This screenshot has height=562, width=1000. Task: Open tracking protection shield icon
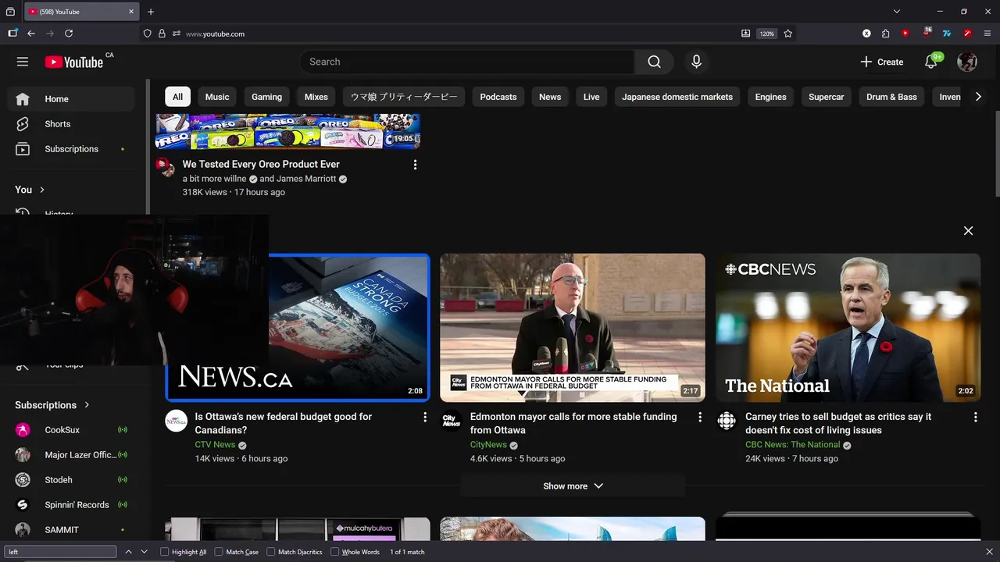(147, 34)
